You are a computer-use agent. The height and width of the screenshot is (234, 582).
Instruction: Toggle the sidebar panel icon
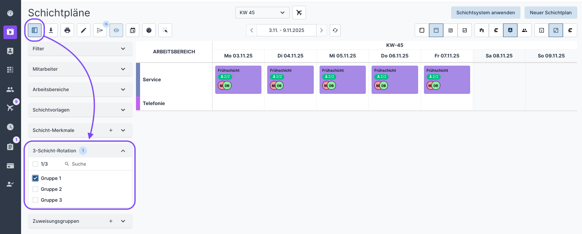tap(35, 30)
